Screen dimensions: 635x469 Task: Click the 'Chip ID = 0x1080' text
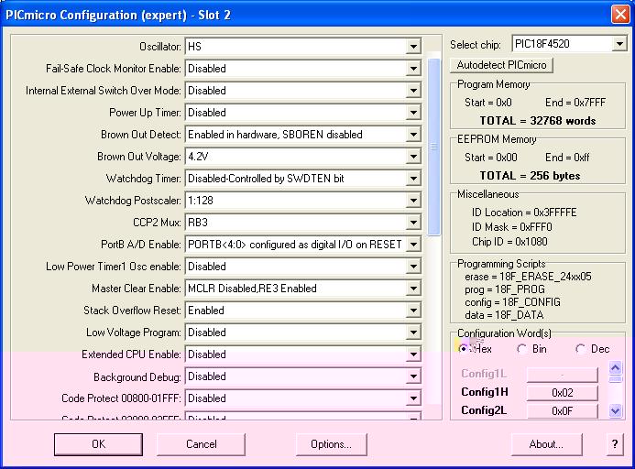point(509,242)
